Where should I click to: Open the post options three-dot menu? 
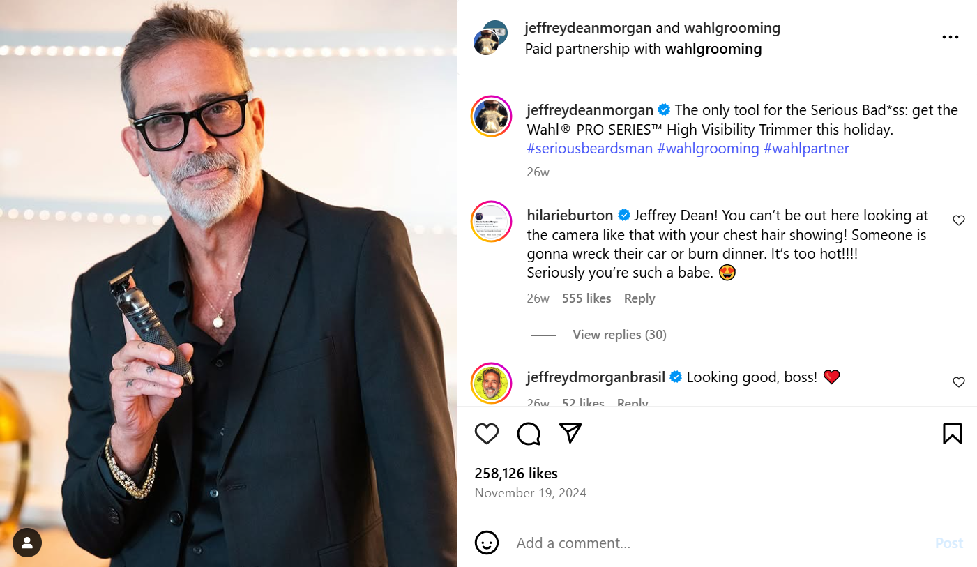pyautogui.click(x=951, y=36)
